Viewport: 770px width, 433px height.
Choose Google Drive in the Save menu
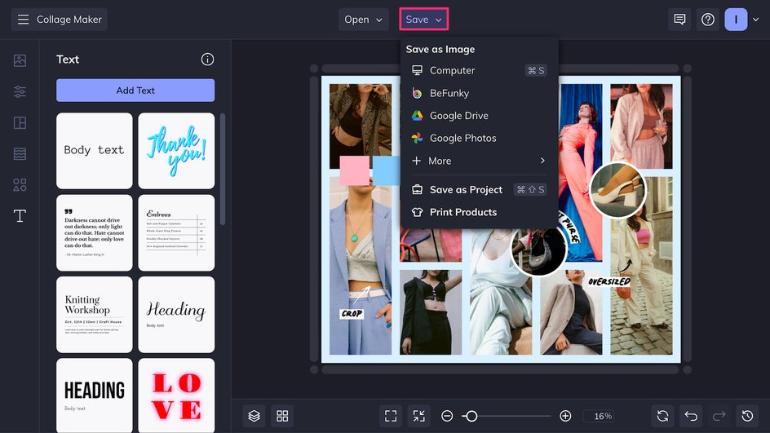pos(479,116)
